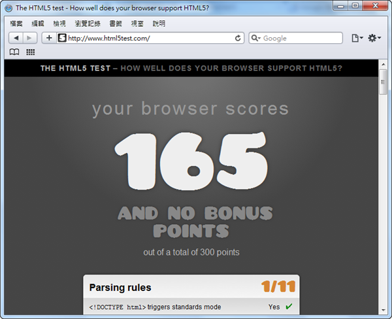Maximize the browser window
392x319 pixels.
[355, 6]
